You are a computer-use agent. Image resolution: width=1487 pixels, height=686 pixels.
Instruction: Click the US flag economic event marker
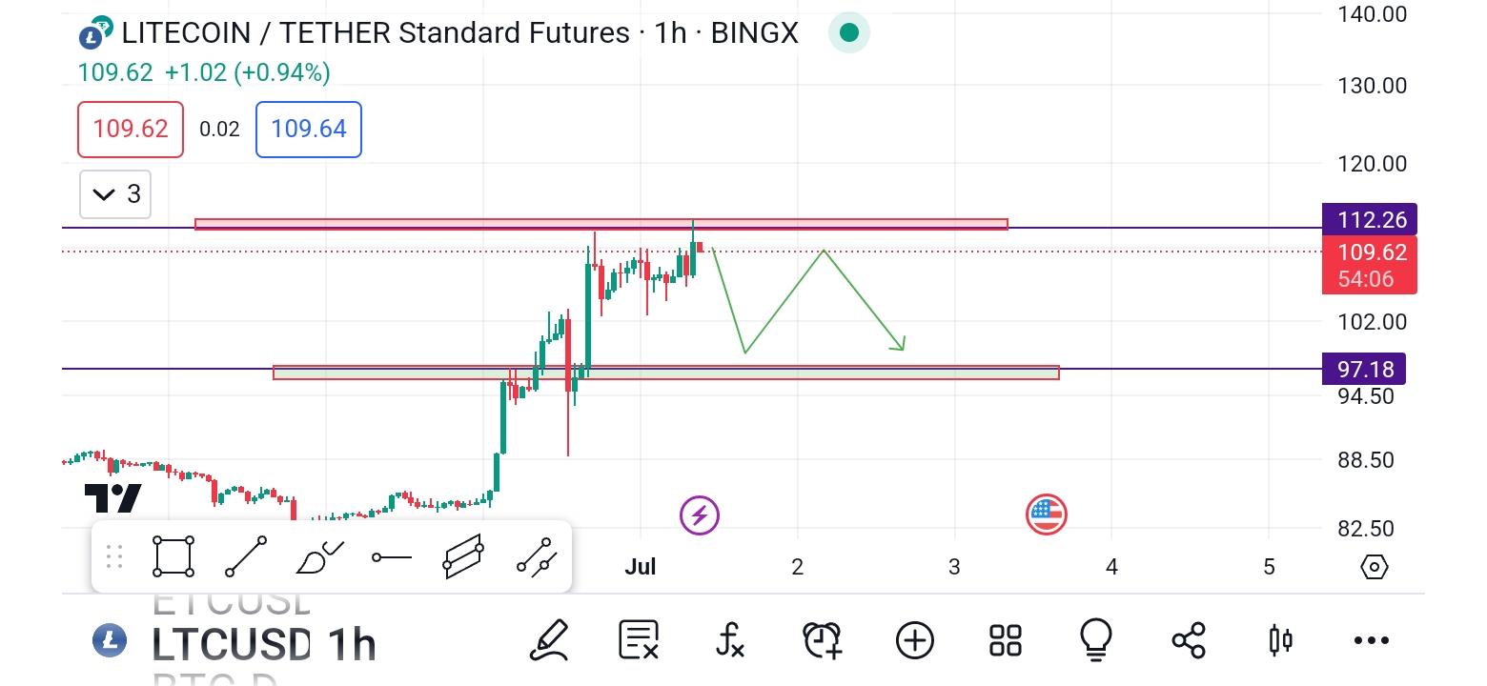pos(1046,515)
